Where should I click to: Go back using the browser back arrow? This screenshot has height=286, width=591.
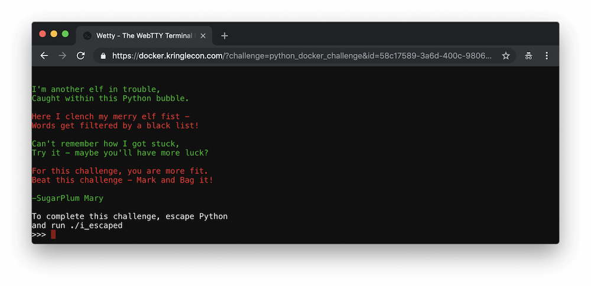(x=44, y=56)
